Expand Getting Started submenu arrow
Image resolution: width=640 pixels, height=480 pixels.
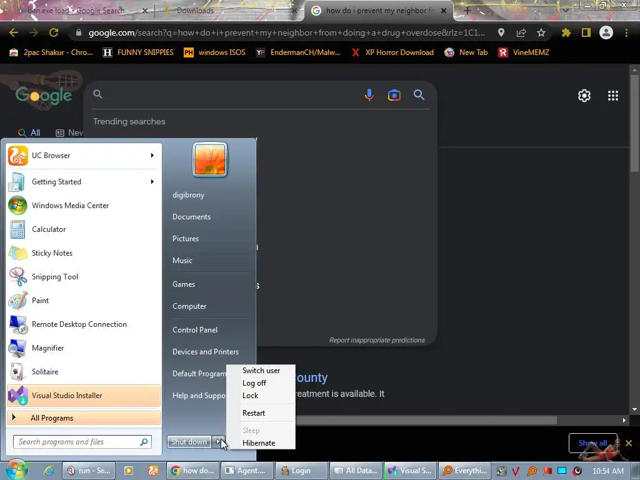click(x=152, y=182)
